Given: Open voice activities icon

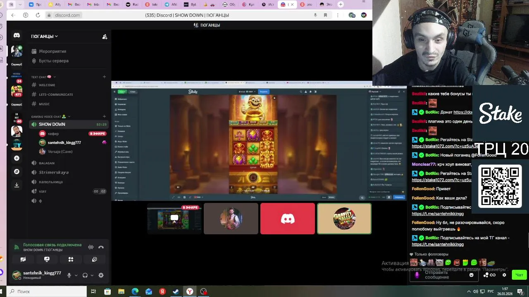Looking at the screenshot, I should pyautogui.click(x=71, y=259).
